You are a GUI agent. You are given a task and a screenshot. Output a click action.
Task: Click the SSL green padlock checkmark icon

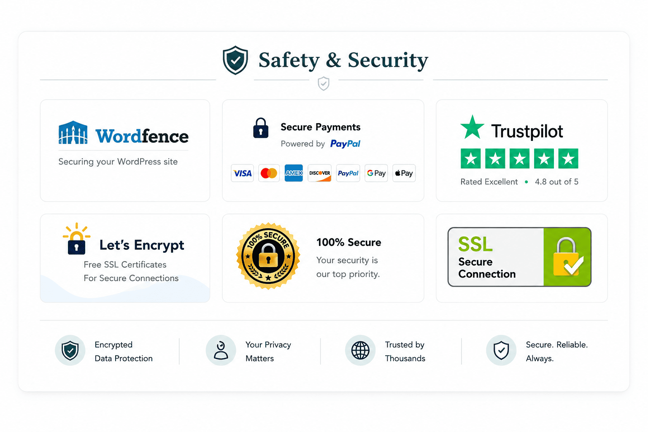click(x=567, y=257)
